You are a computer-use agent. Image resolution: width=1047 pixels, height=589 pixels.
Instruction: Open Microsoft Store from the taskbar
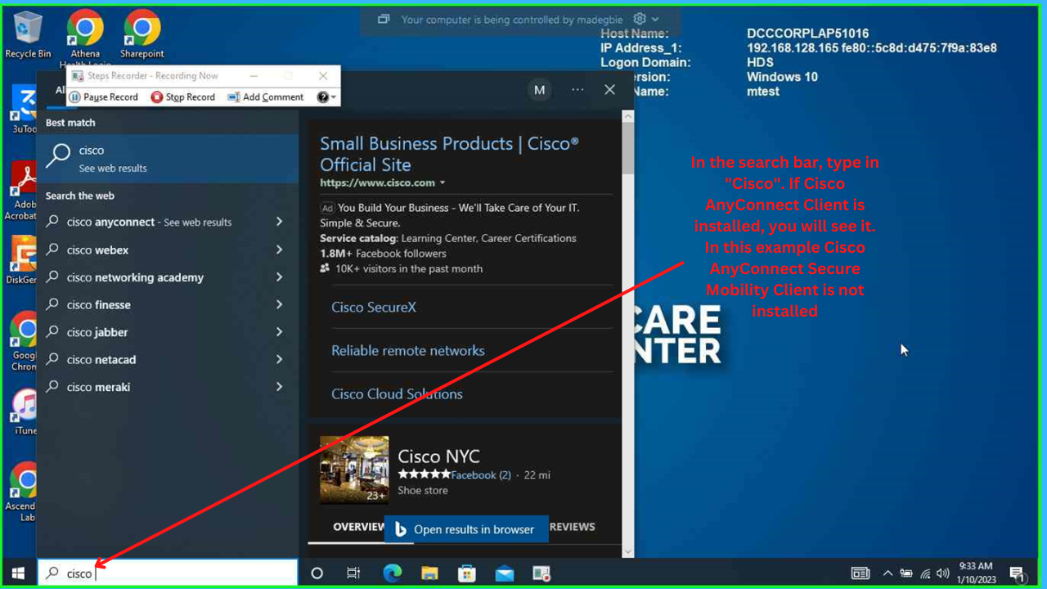pyautogui.click(x=467, y=573)
